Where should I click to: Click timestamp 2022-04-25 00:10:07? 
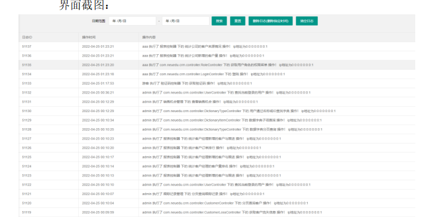98,194
